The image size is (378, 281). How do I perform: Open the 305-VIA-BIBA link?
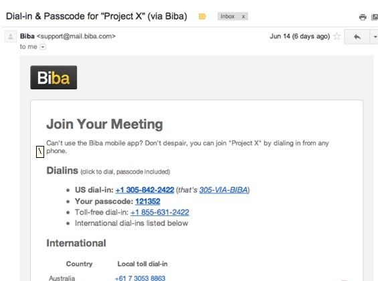tap(223, 190)
